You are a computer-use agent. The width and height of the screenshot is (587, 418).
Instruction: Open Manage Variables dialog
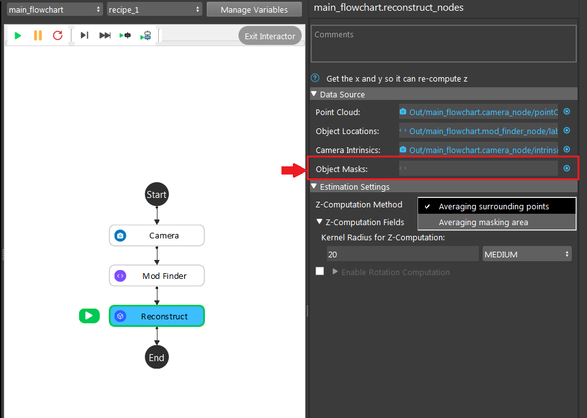254,9
